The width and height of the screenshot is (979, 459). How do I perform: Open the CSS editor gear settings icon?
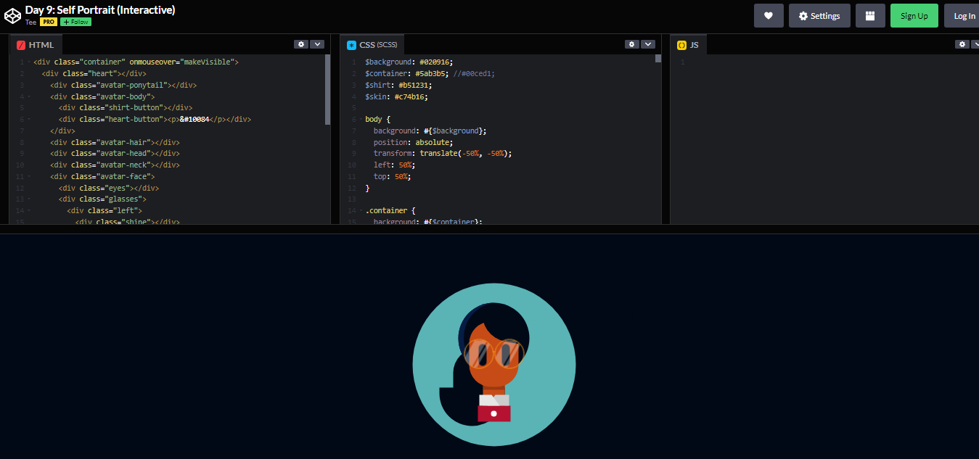631,44
